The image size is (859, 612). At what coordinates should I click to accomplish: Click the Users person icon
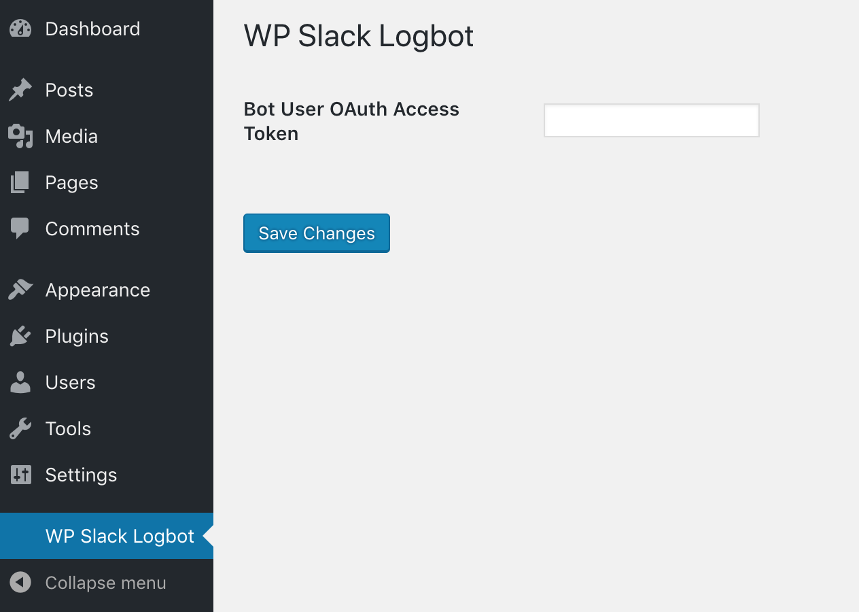[20, 382]
